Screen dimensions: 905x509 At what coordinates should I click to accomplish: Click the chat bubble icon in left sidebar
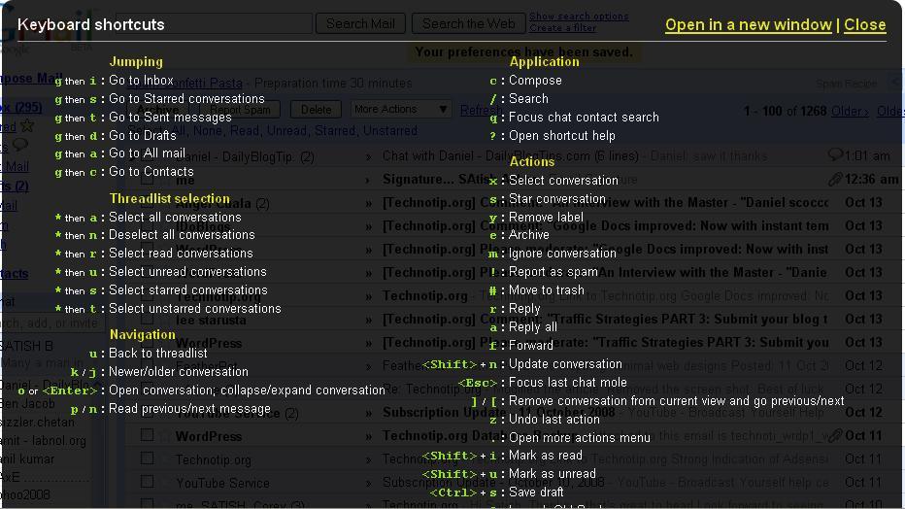click(x=20, y=145)
